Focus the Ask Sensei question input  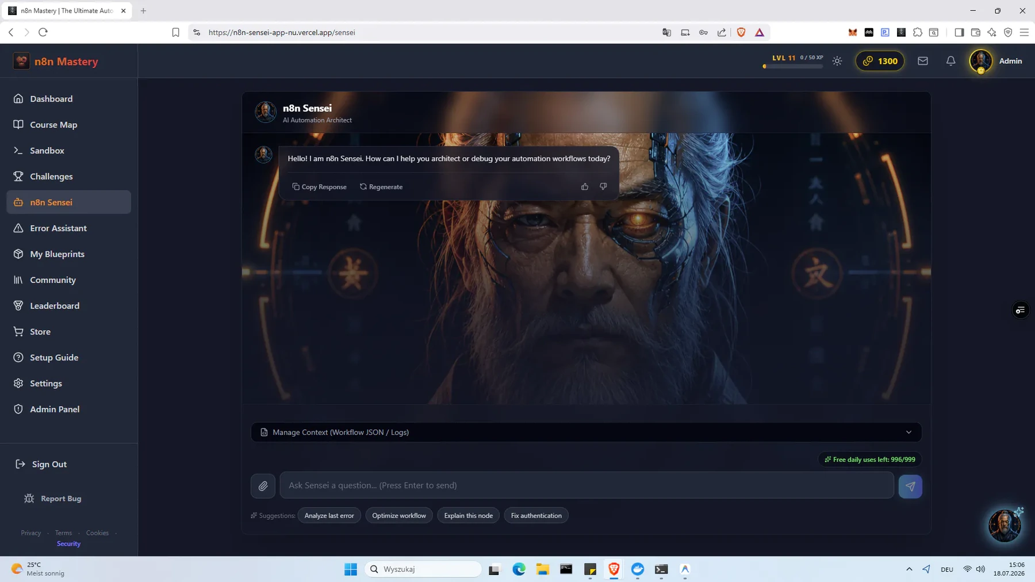(x=586, y=485)
